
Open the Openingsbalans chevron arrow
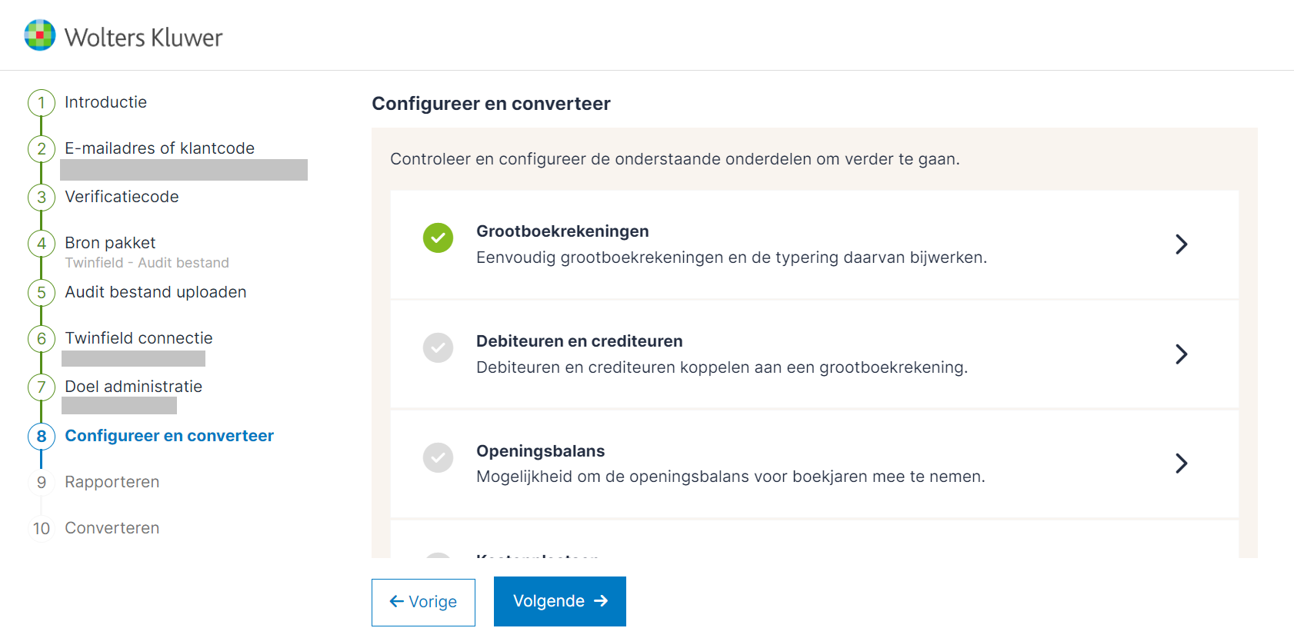[x=1182, y=464]
